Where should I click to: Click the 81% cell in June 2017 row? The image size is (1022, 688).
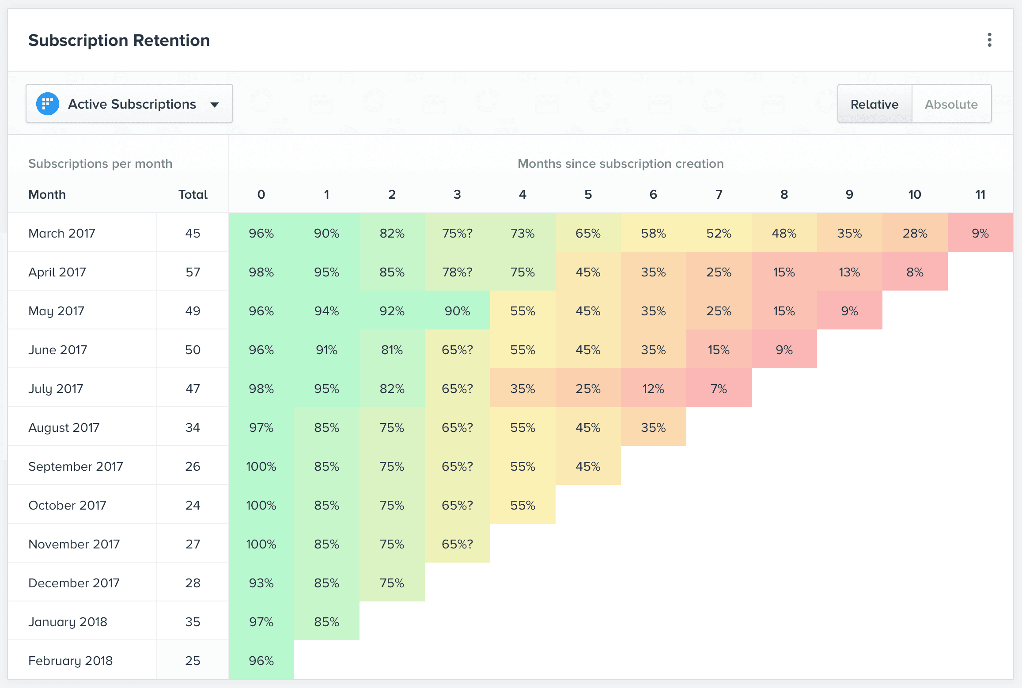[392, 349]
